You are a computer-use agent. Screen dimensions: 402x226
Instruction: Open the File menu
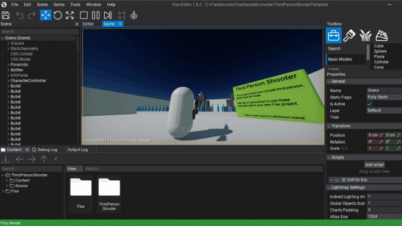coord(15,5)
